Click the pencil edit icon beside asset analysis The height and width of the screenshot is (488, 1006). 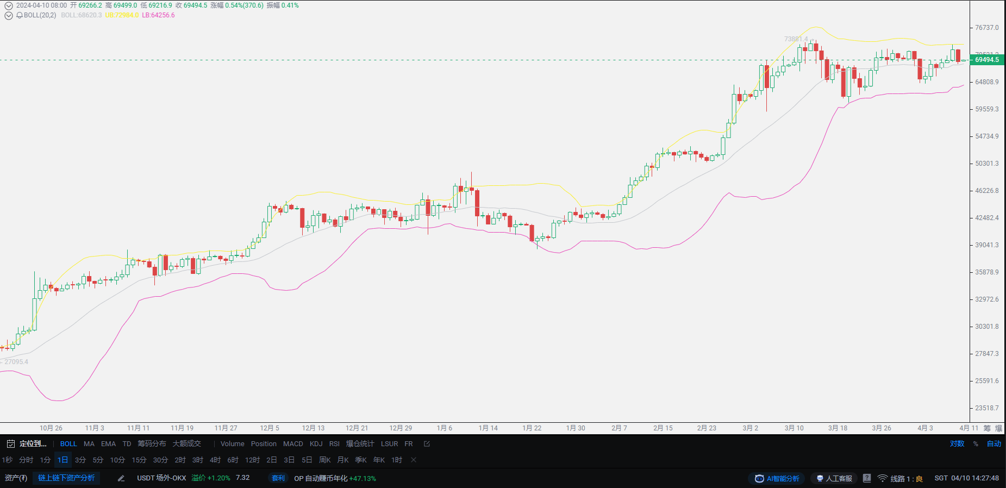(121, 478)
